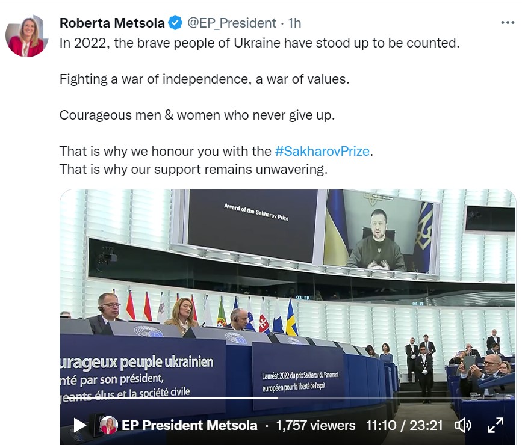The height and width of the screenshot is (445, 522).
Task: Mute the video using the speaker icon
Action: pos(462,425)
